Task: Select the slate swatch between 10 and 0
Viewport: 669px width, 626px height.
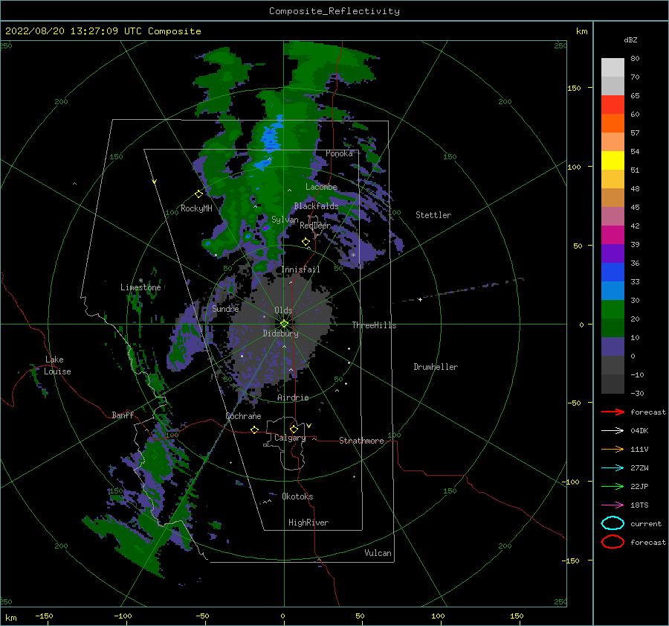Action: tap(613, 347)
